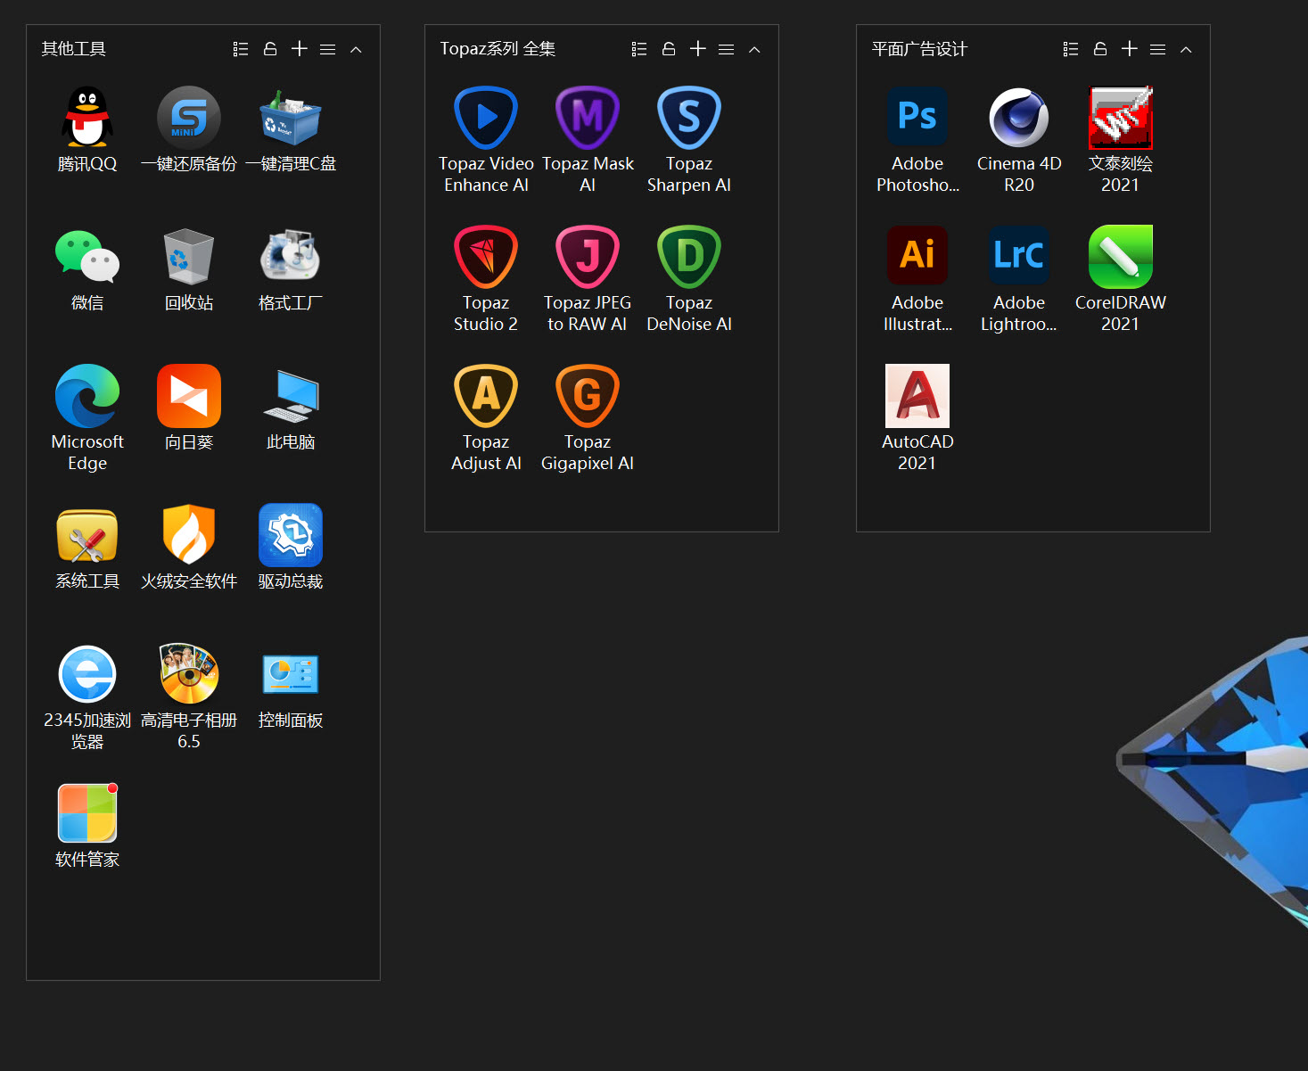Open Topaz Studio 2 icon
The height and width of the screenshot is (1071, 1308).
(x=486, y=257)
